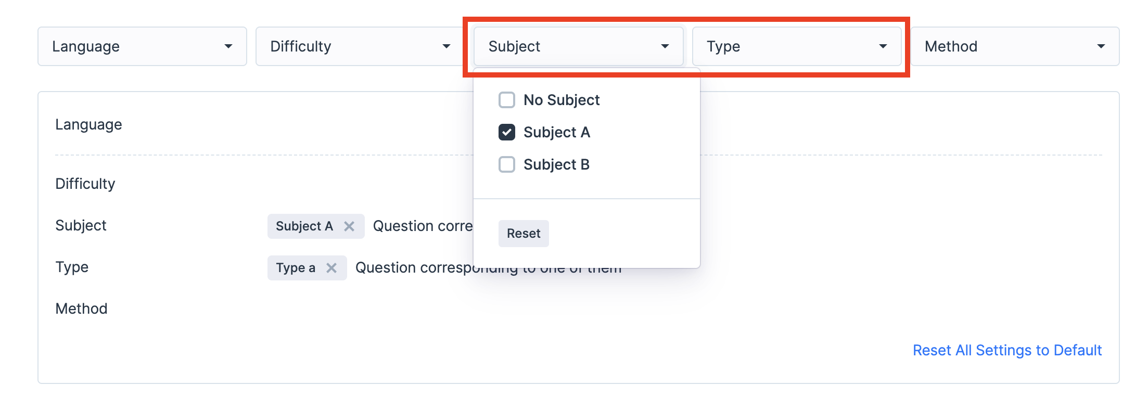The image size is (1148, 411).
Task: Uncheck the Subject A checkbox
Action: (x=507, y=132)
